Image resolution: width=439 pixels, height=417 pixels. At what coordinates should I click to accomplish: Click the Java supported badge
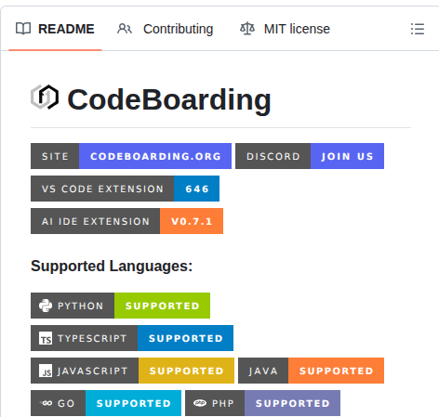coord(311,371)
